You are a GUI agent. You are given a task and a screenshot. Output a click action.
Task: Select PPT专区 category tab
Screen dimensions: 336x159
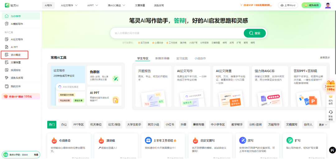(78, 125)
